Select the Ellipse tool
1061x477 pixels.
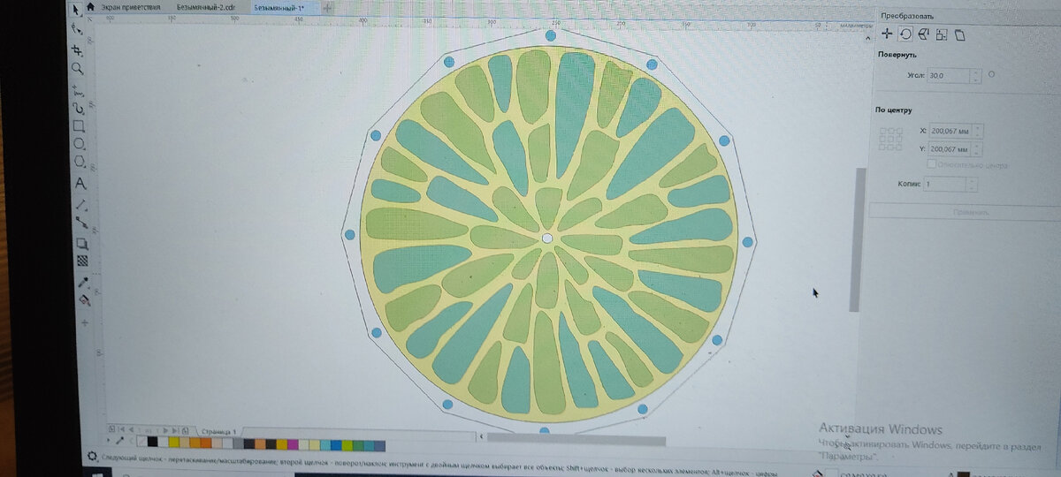pos(80,143)
